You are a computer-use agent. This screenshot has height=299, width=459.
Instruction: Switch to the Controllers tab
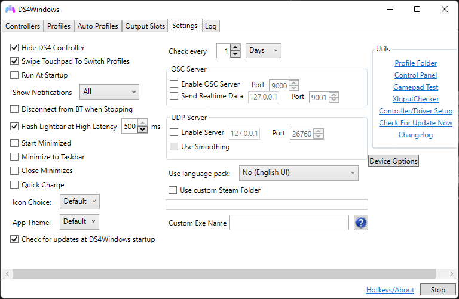[23, 26]
